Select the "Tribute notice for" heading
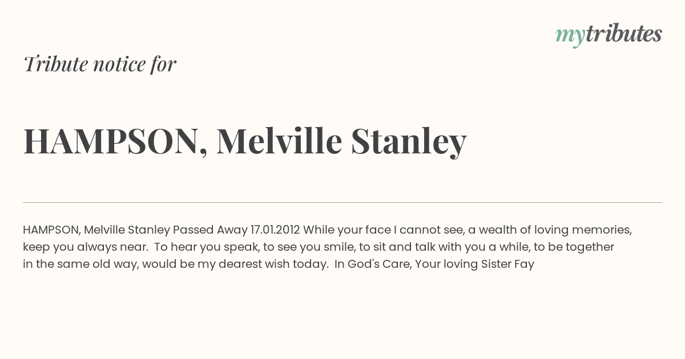 pos(100,64)
